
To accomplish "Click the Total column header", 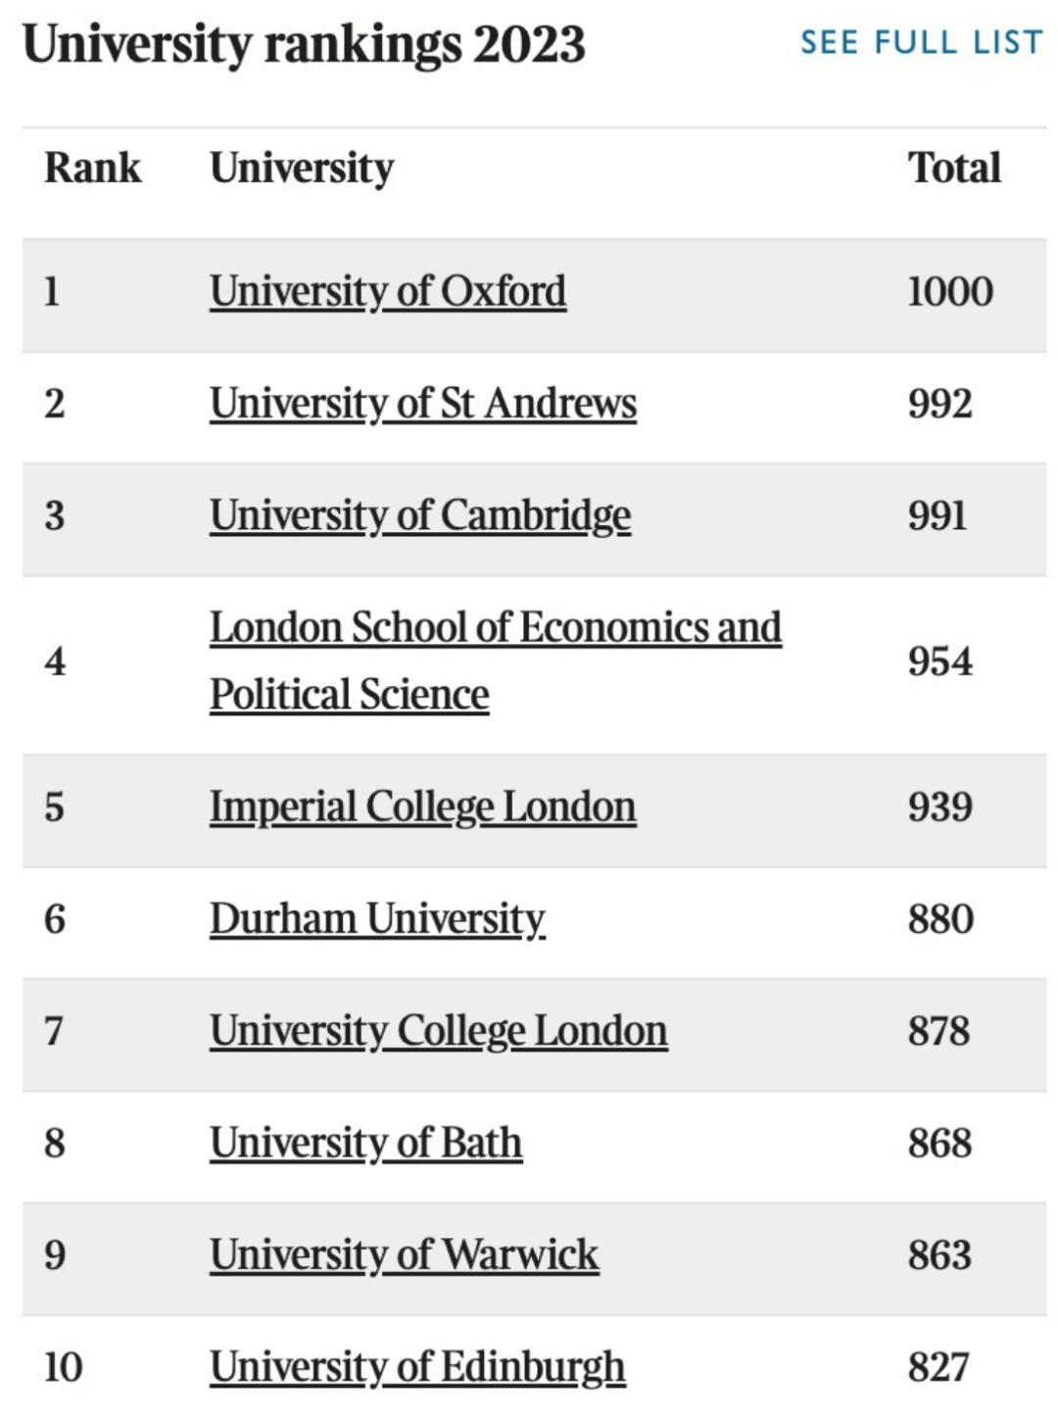I will [953, 168].
